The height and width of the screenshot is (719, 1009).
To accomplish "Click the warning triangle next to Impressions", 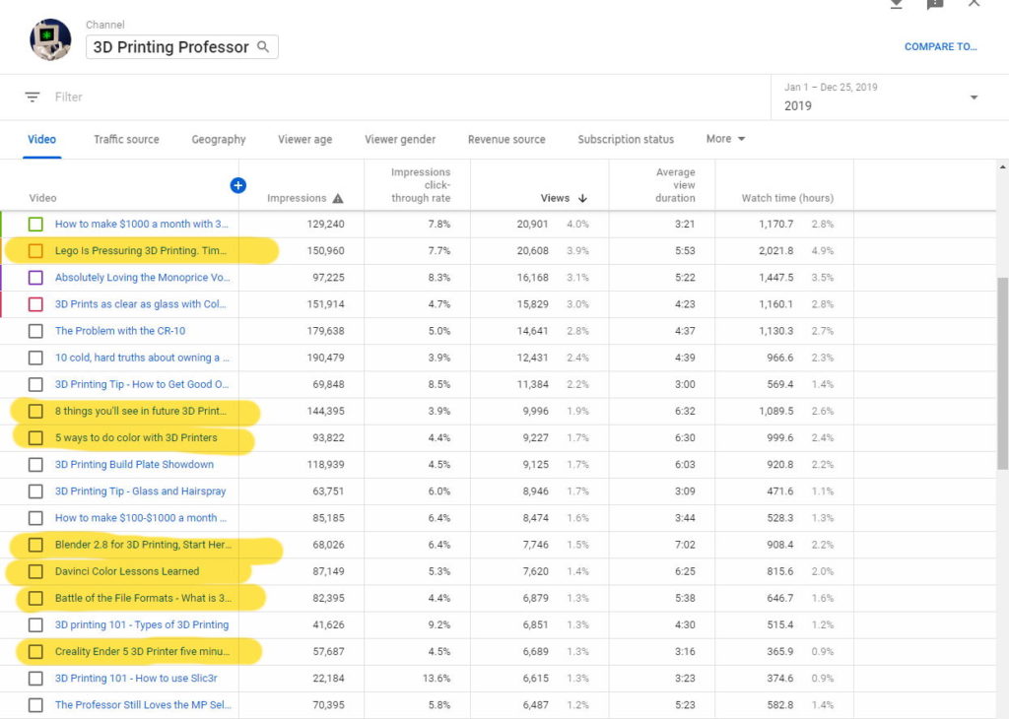I will click(338, 198).
